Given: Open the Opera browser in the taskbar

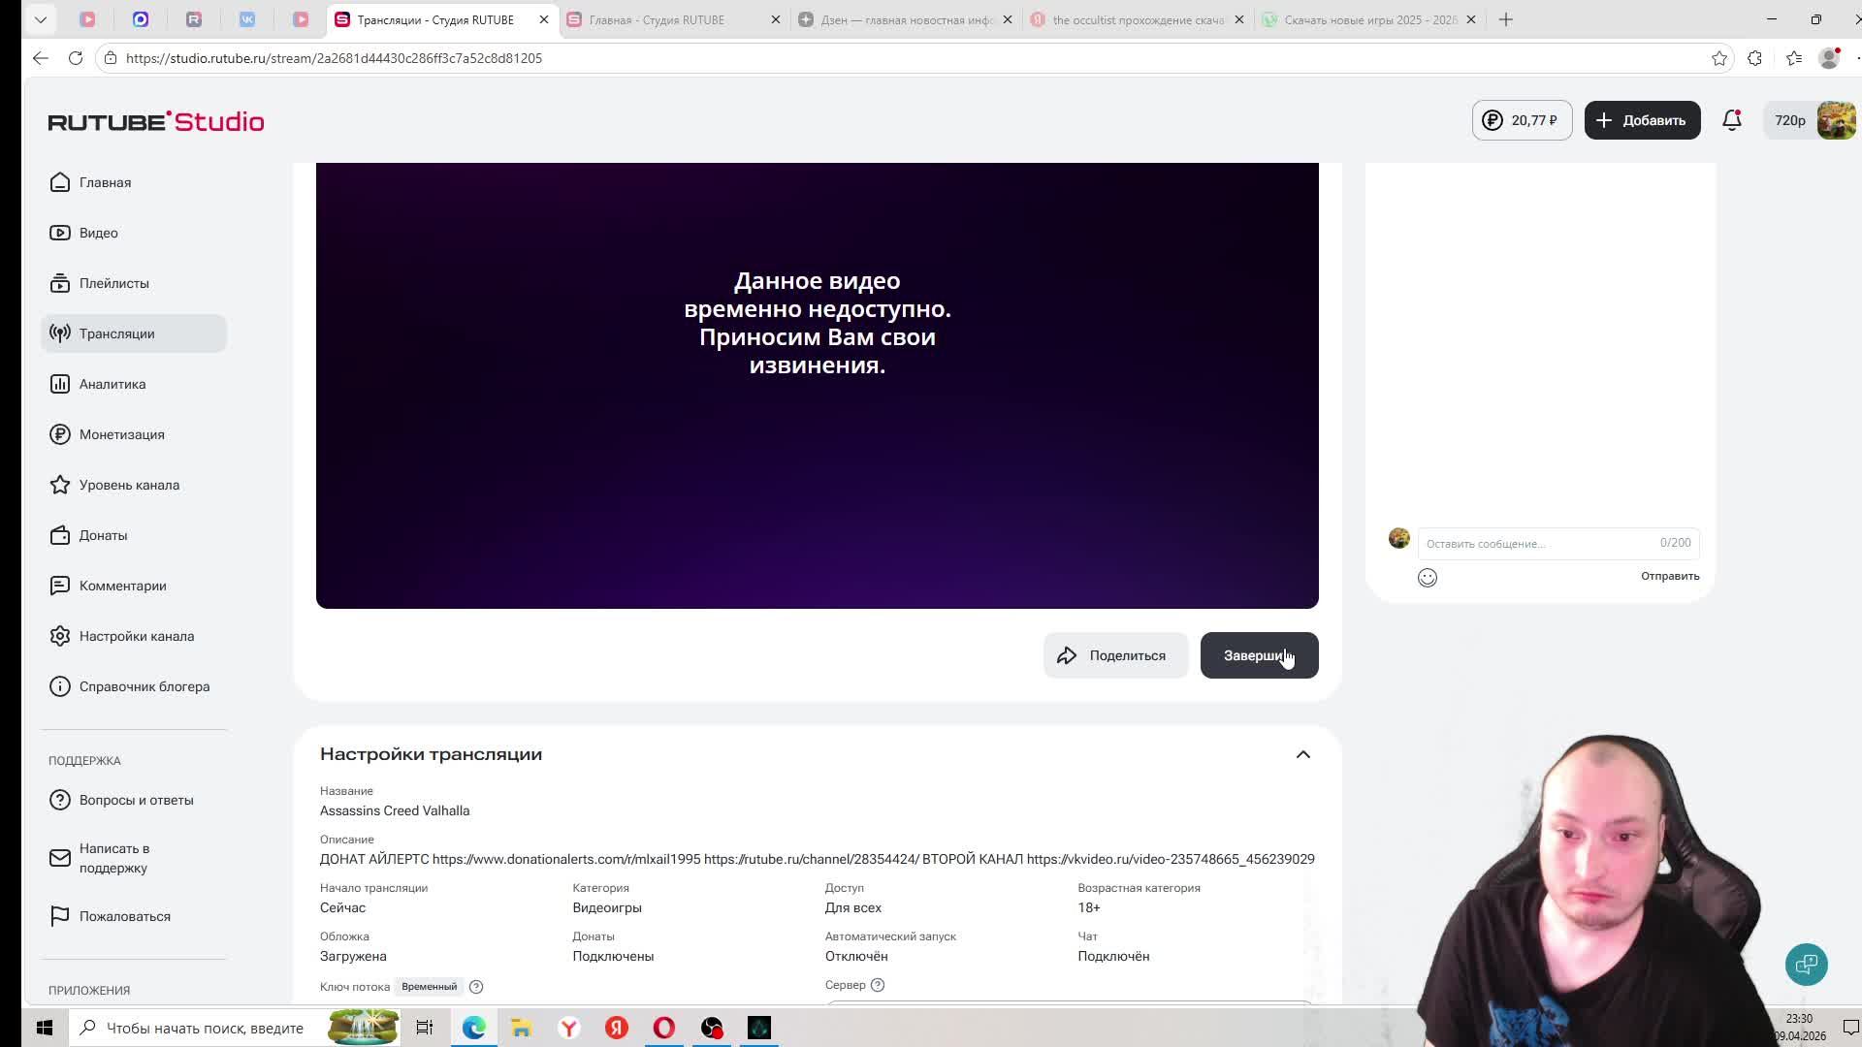Looking at the screenshot, I should [664, 1028].
